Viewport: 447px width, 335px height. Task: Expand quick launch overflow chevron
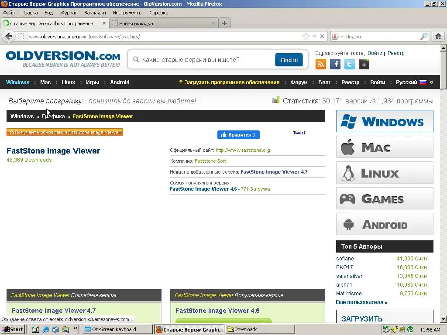(75, 328)
